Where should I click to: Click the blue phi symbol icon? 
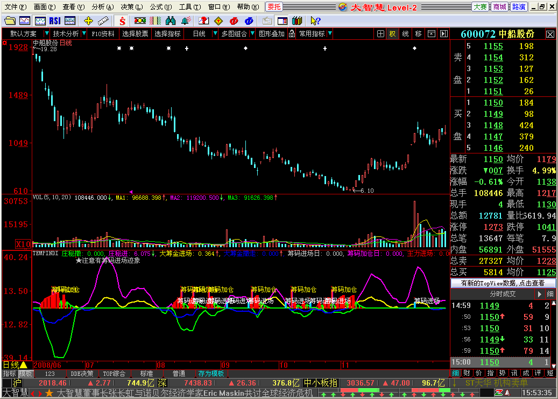[249, 20]
